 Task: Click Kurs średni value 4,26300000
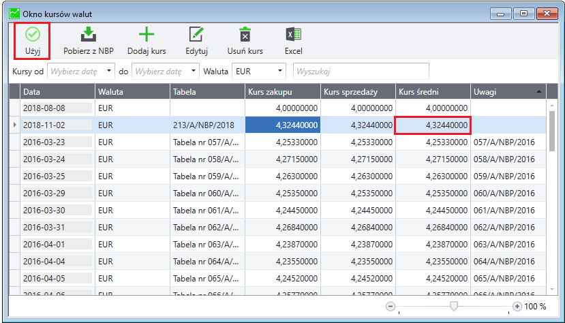point(433,176)
